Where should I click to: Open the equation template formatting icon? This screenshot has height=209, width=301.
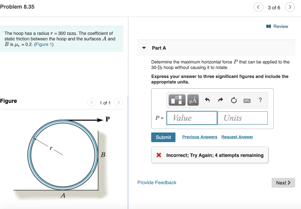tap(177, 100)
